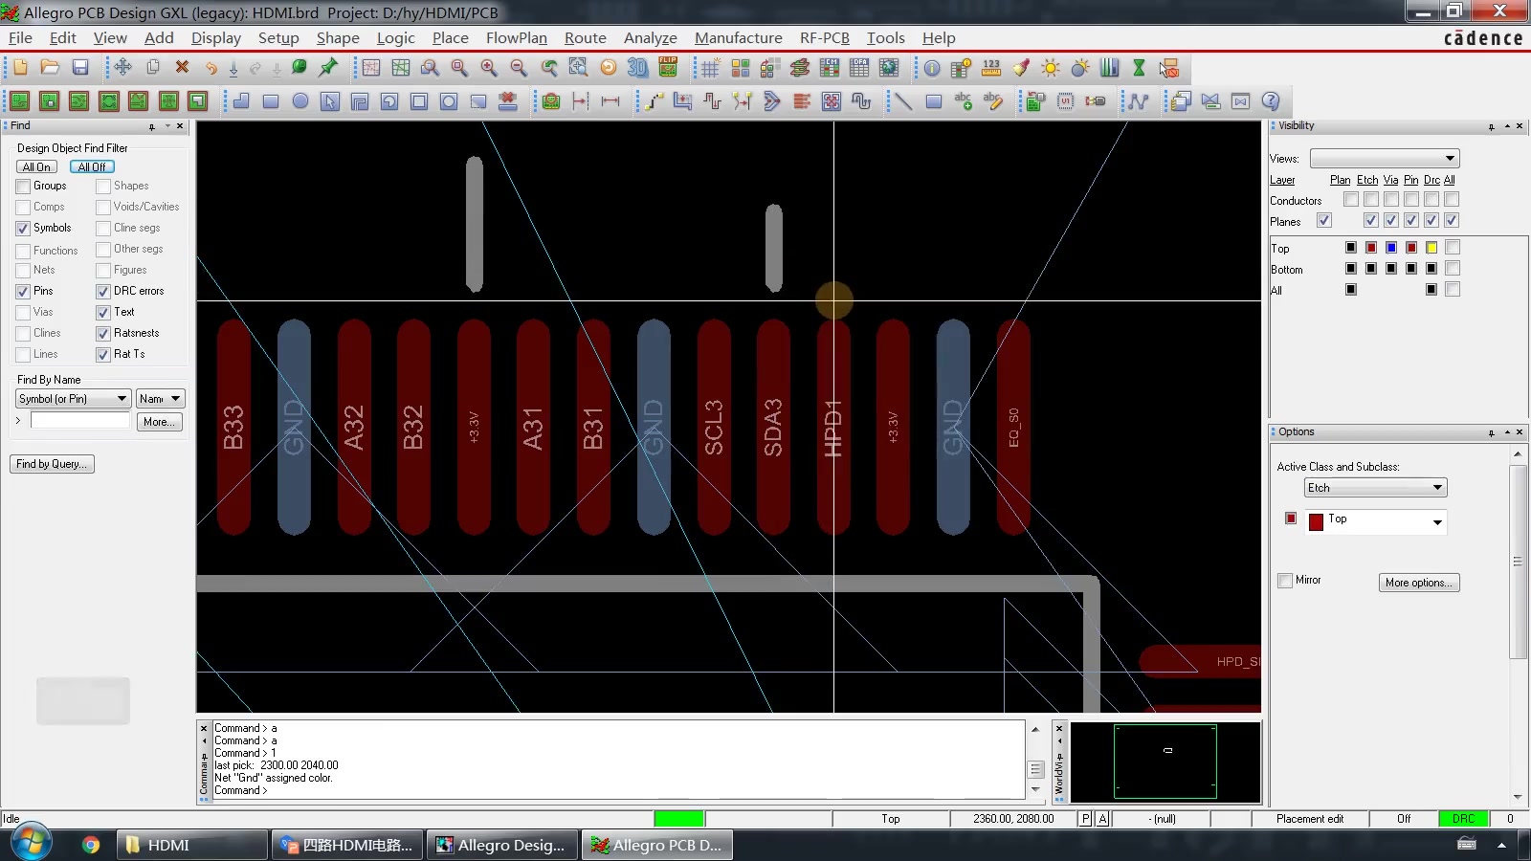Click the Find by Query... button
Image resolution: width=1531 pixels, height=861 pixels.
click(53, 464)
